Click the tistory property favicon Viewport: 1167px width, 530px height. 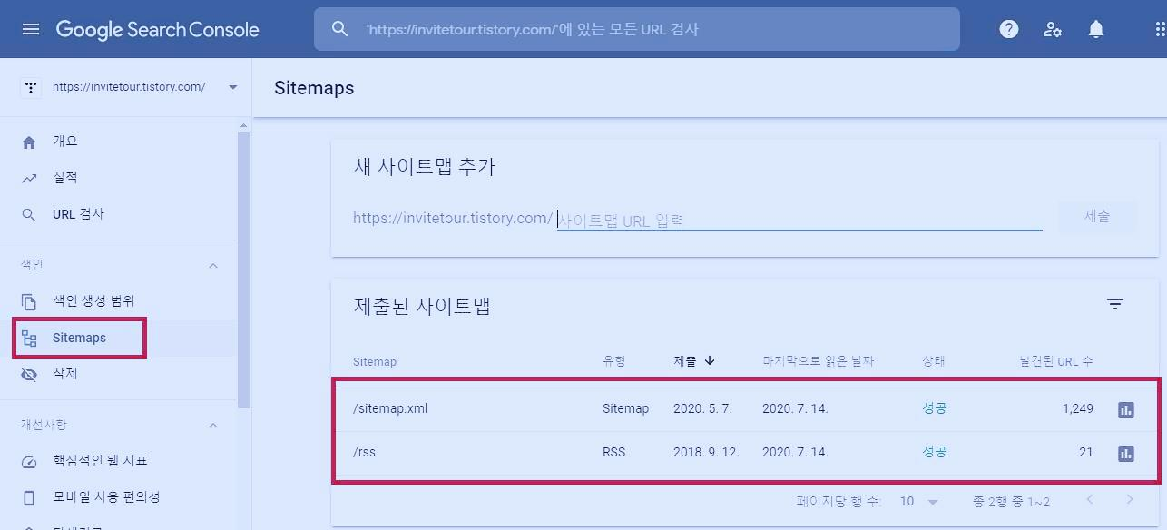tap(31, 87)
